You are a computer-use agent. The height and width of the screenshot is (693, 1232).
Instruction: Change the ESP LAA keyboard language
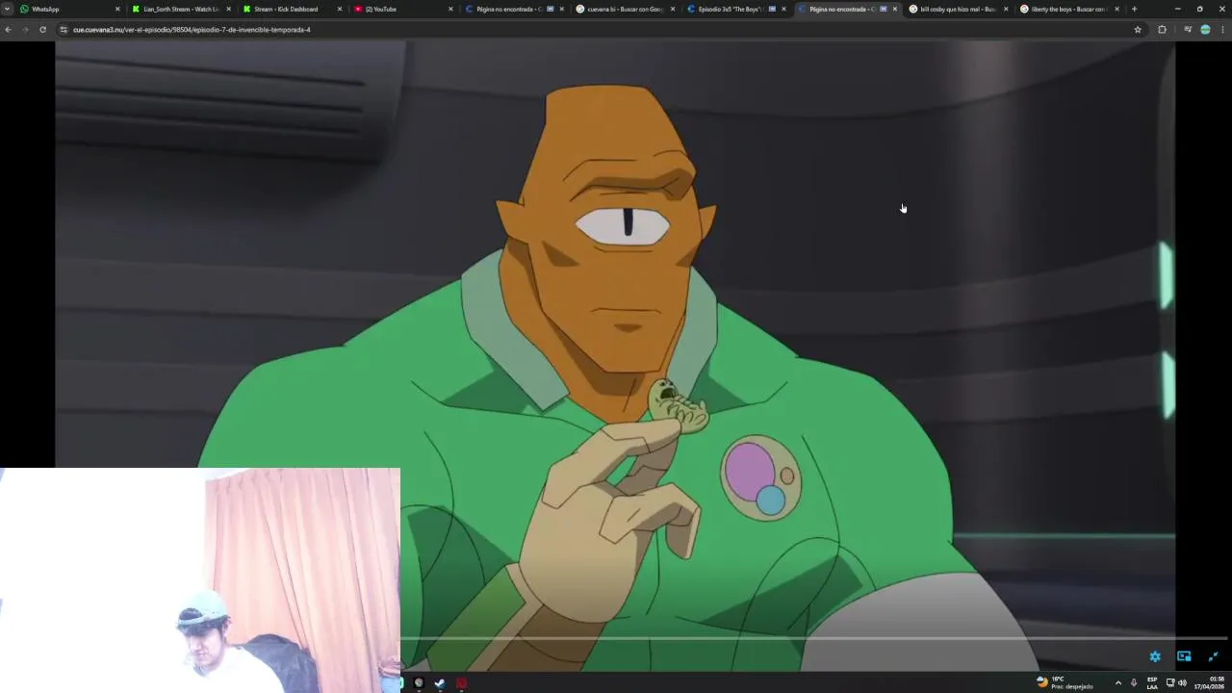[x=1152, y=682]
